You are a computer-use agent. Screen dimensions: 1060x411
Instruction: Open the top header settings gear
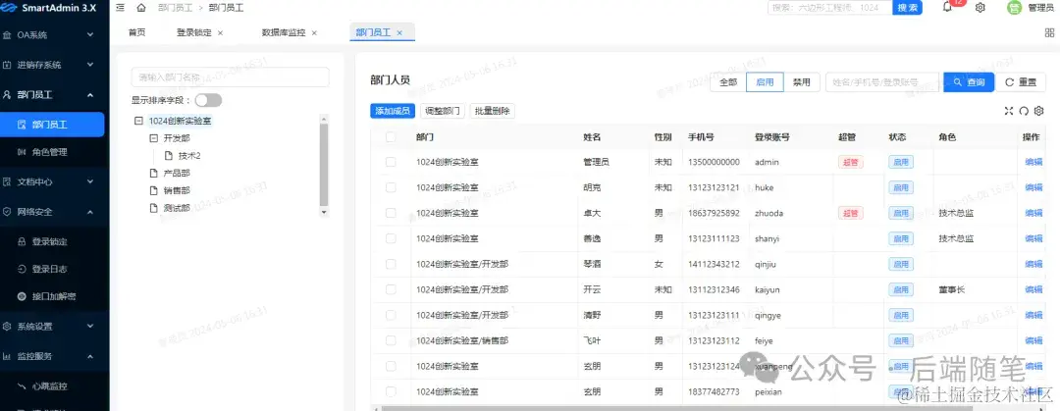tap(980, 8)
